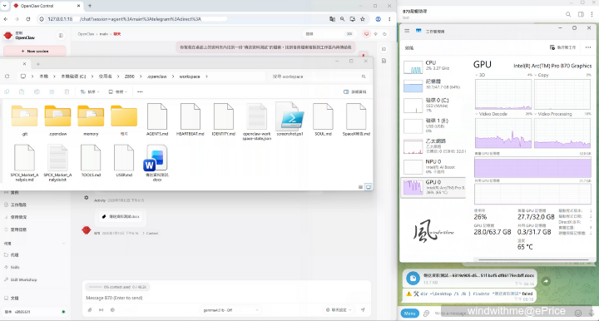599x321 pixels.
Task: Open Skills in OpenClaw sidebar
Action: (14, 267)
